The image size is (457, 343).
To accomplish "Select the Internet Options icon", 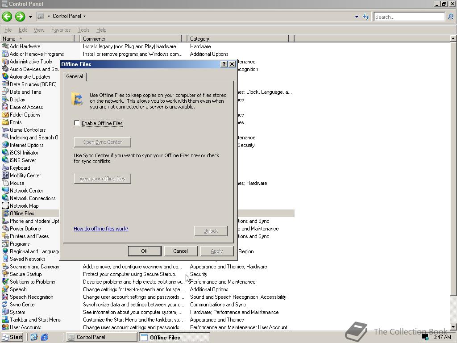I will pos(5,145).
